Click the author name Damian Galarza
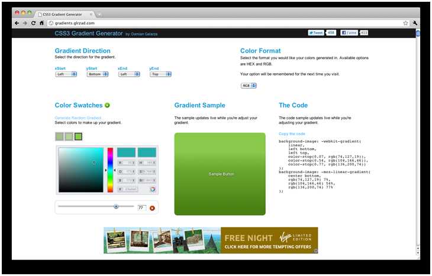This screenshot has width=432, height=276. coord(144,34)
